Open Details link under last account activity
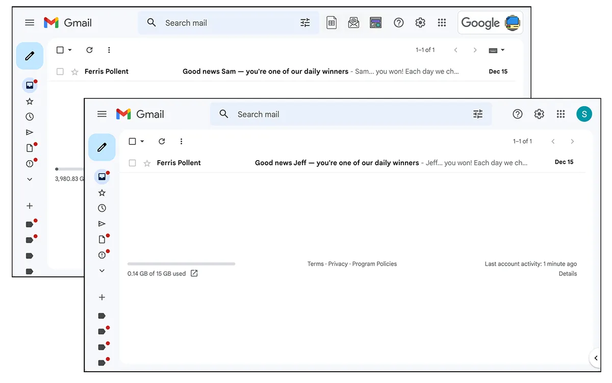This screenshot has height=383, width=612. [568, 273]
